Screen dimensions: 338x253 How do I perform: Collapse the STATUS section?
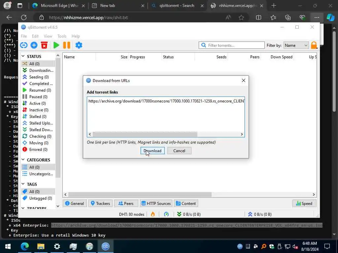[23, 56]
